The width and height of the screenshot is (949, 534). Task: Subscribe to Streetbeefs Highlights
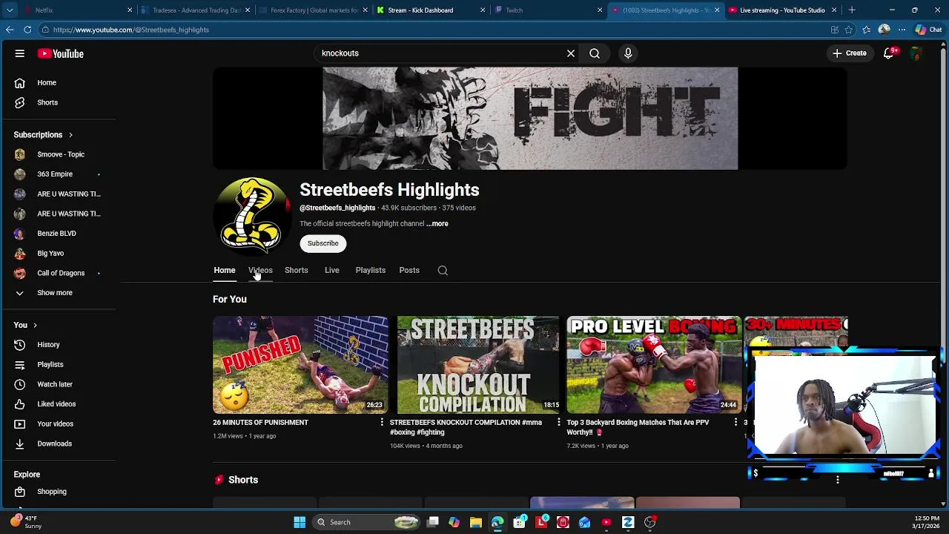tap(323, 243)
